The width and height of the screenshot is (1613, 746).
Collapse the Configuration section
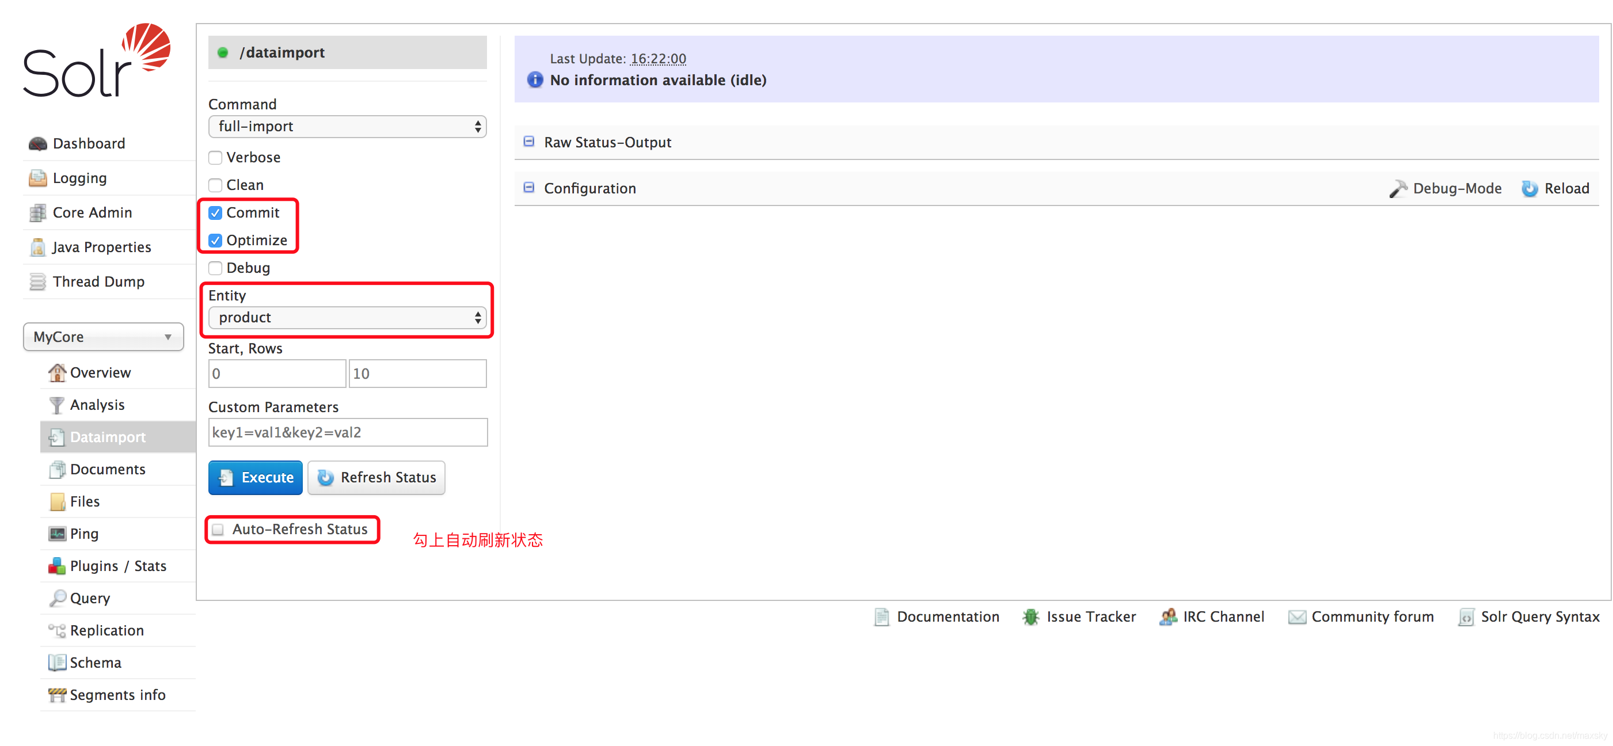click(x=529, y=187)
